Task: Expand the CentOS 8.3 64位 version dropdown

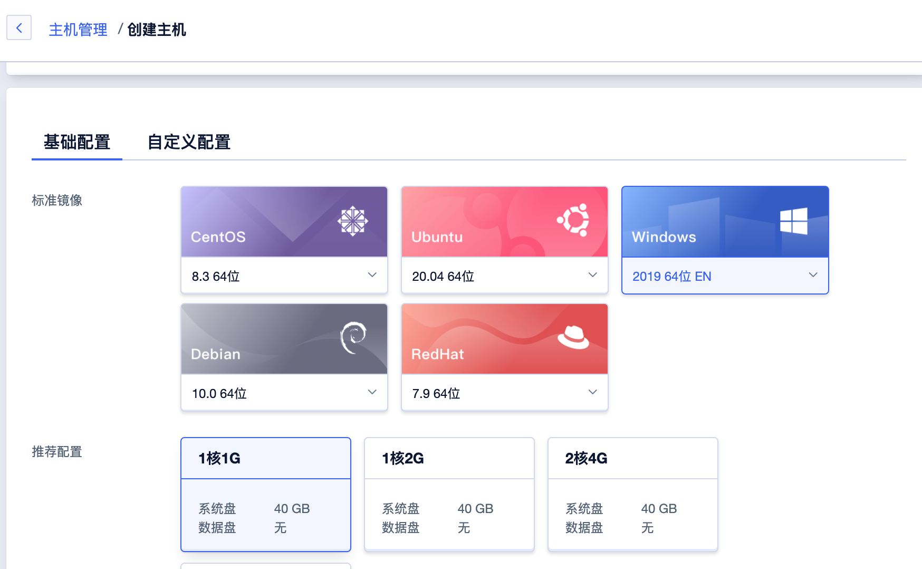Action: point(284,276)
